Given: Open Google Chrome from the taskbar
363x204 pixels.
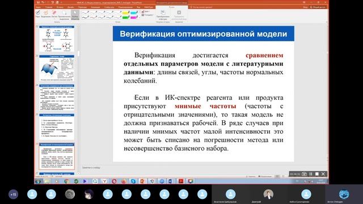Looking at the screenshot, I should pos(66,181).
